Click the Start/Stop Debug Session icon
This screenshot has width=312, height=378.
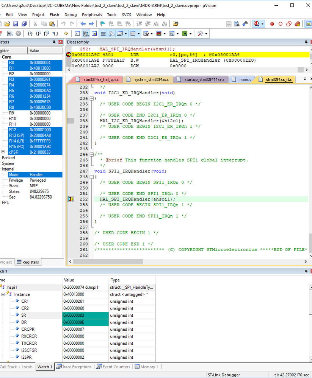coord(256,24)
